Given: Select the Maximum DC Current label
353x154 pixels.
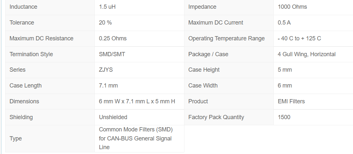Looking at the screenshot, I should pos(215,23).
